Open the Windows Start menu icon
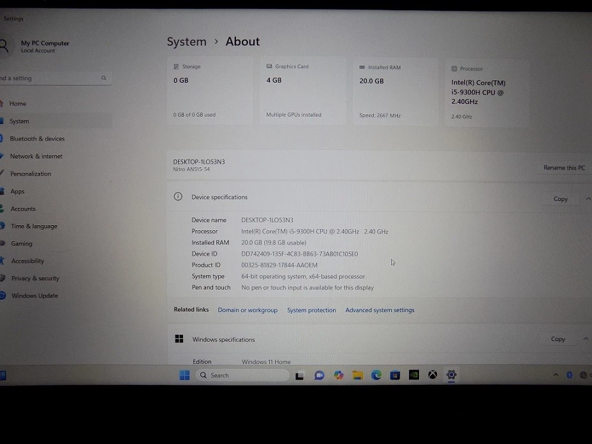Viewport: 592px width, 444px height. click(184, 375)
